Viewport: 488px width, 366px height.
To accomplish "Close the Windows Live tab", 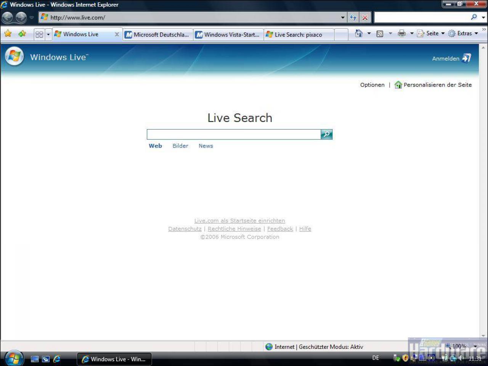I will (x=117, y=34).
